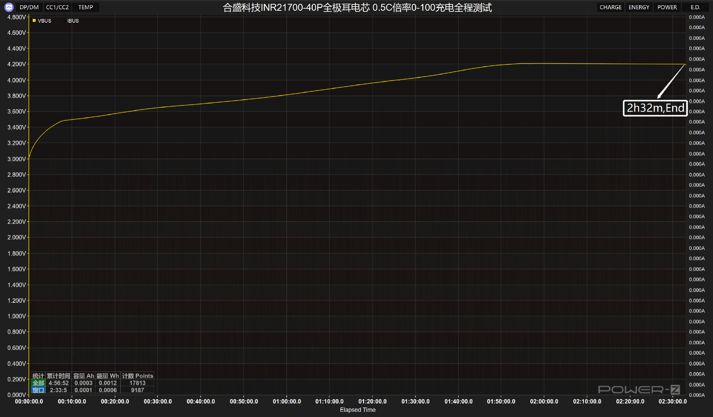Click the 容量 Ah column header

point(84,376)
